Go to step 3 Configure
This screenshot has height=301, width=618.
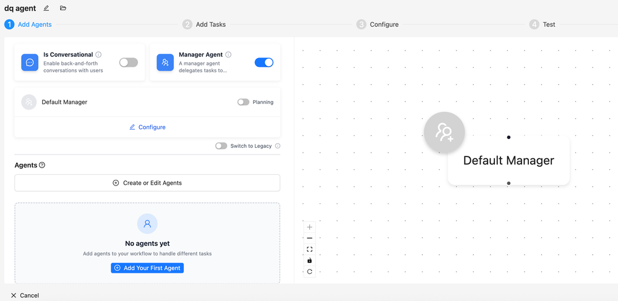[x=377, y=25]
